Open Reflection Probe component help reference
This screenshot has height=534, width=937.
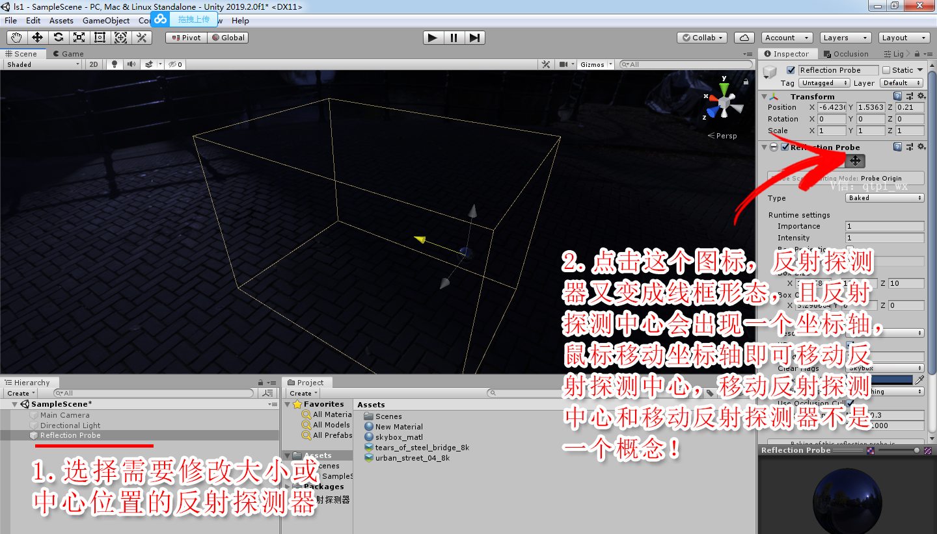tap(898, 147)
